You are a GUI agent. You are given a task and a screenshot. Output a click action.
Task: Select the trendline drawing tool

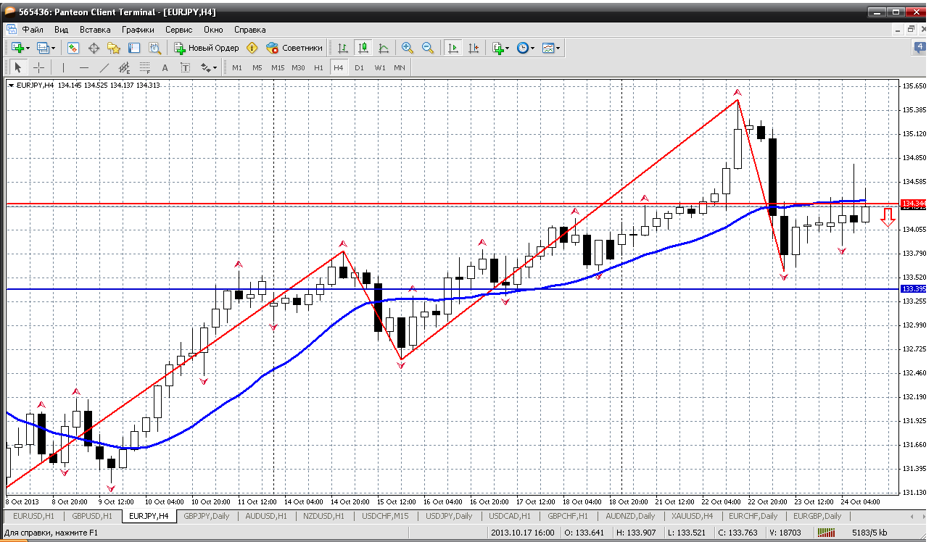[104, 67]
